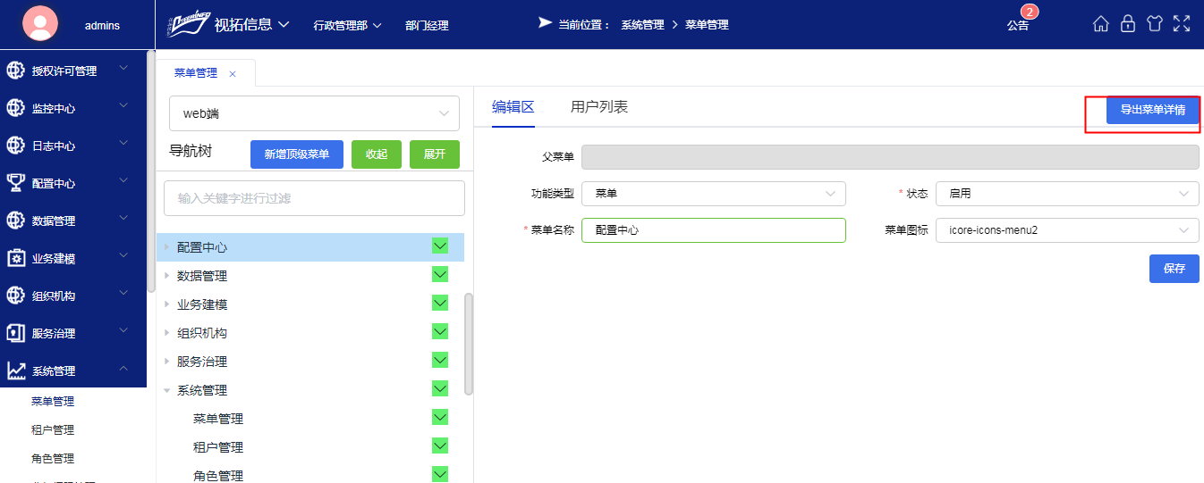1204x483 pixels.
Task: Click the 授权许可管理 globe icon
Action: (16, 71)
